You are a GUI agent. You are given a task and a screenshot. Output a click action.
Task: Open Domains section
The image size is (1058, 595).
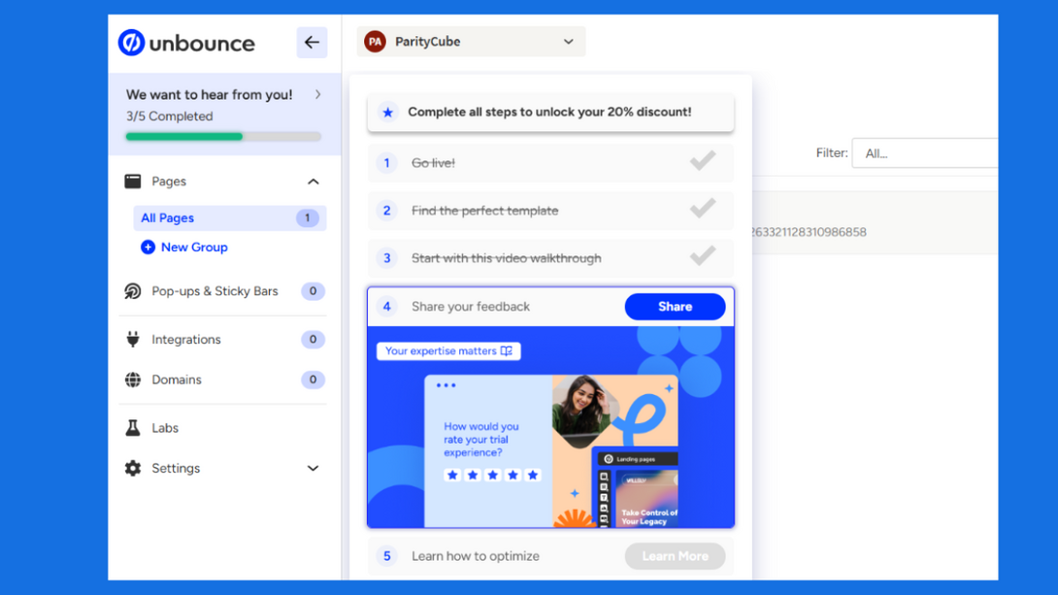176,380
